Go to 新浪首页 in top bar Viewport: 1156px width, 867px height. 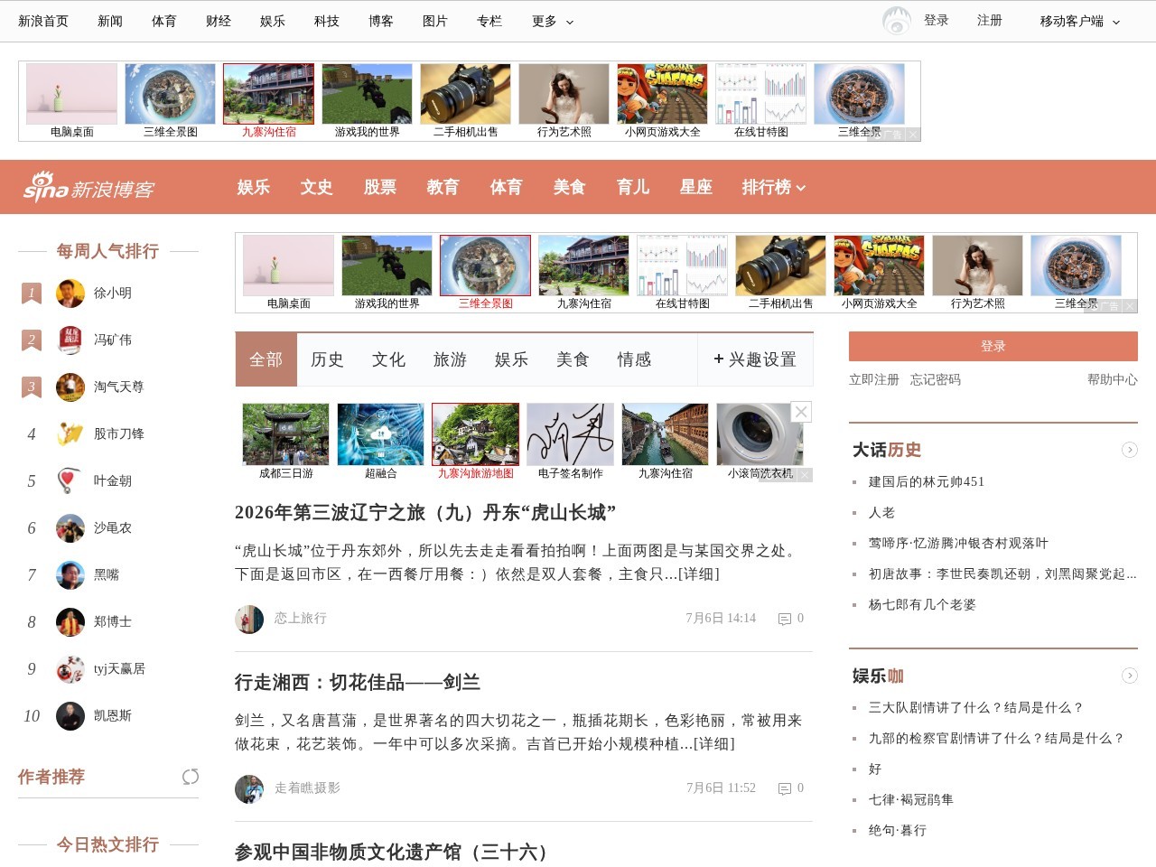coord(43,21)
